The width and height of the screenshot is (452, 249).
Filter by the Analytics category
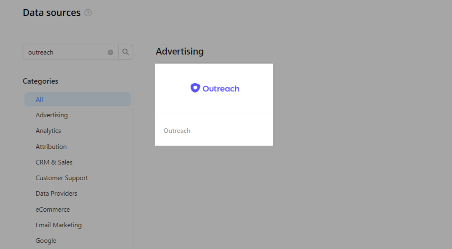pyautogui.click(x=48, y=130)
